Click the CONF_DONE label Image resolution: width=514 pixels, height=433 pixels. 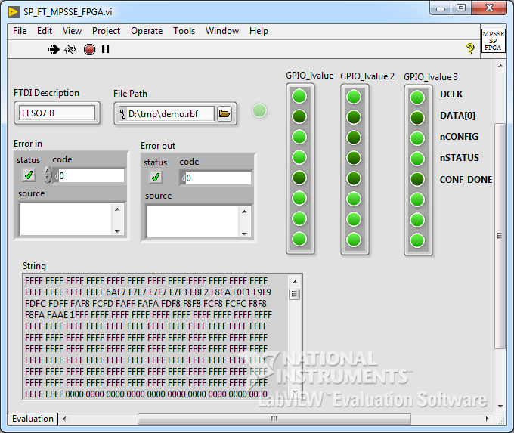[466, 180]
